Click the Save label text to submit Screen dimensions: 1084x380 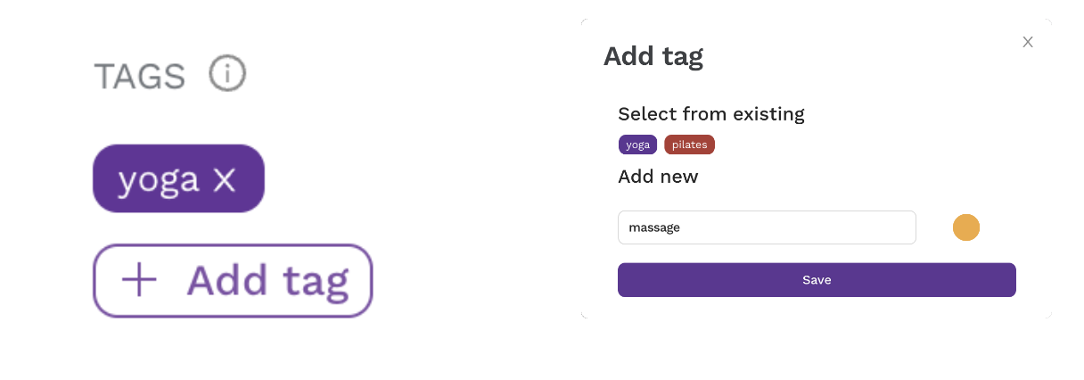click(x=817, y=280)
